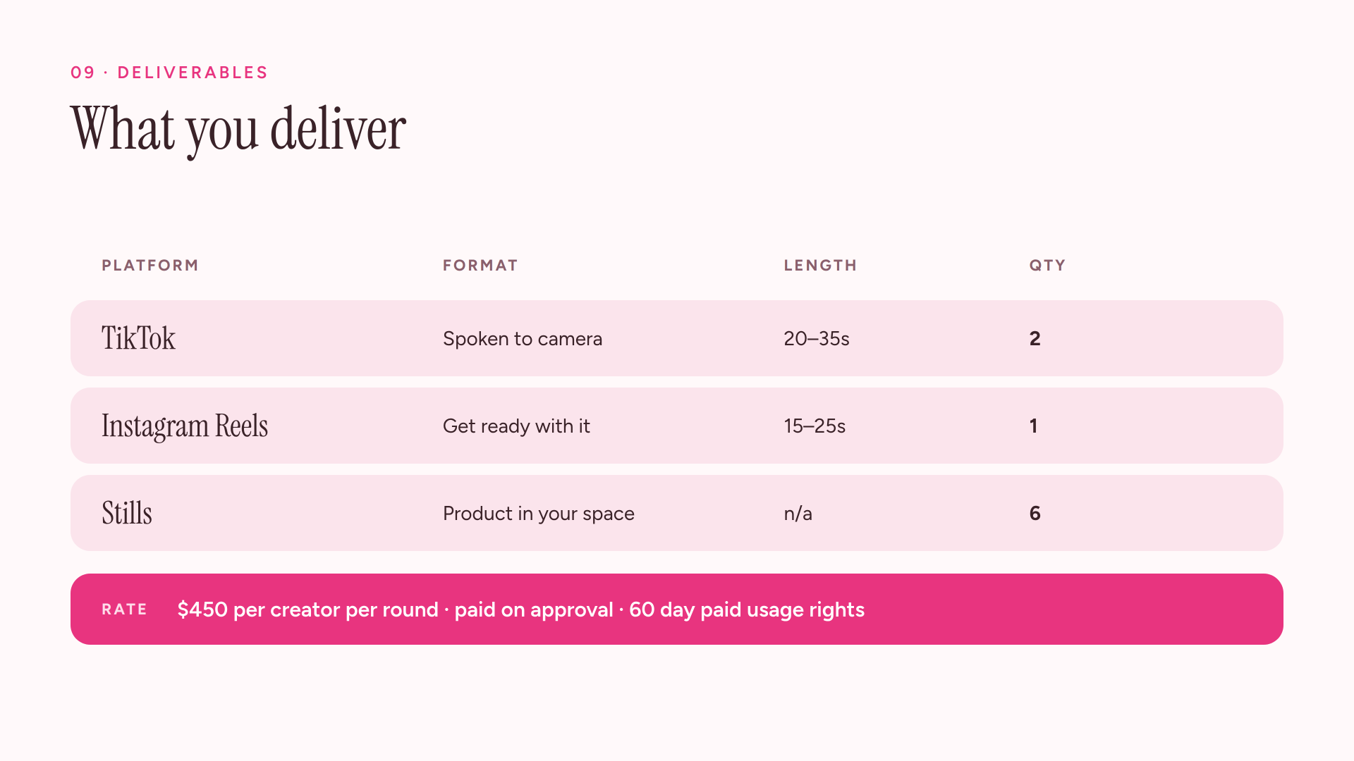Click the 15–25s length value
1354x761 pixels.
coord(815,426)
